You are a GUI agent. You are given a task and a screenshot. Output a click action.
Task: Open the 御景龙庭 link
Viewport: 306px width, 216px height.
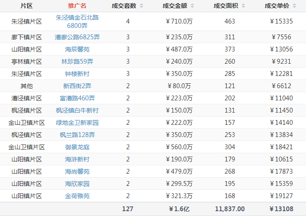pos(77,147)
